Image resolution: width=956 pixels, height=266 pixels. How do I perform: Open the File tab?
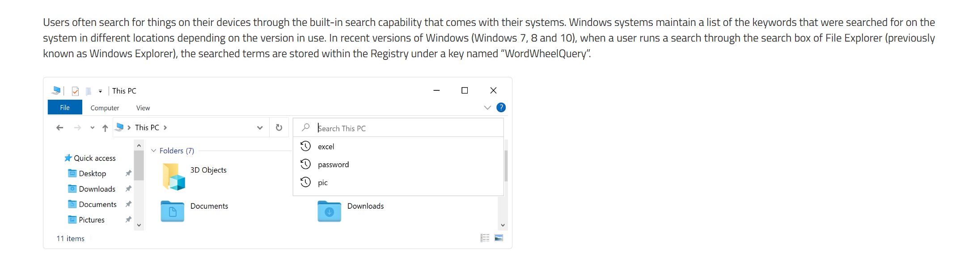coord(65,107)
